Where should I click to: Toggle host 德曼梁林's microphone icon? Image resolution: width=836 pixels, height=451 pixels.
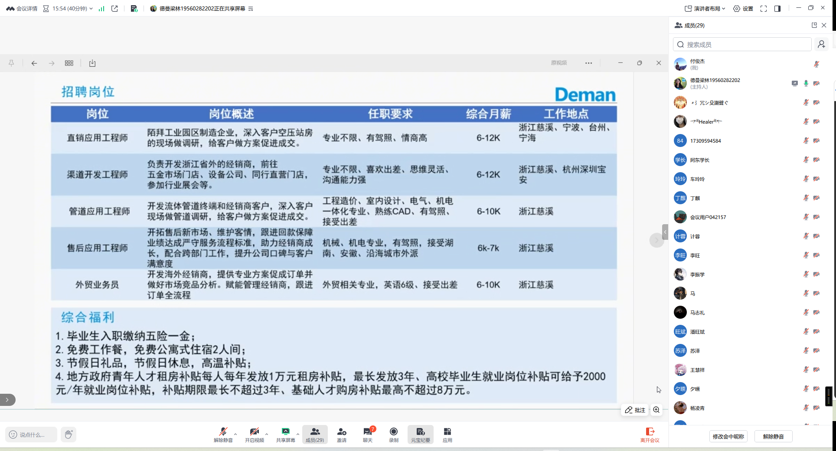(806, 83)
